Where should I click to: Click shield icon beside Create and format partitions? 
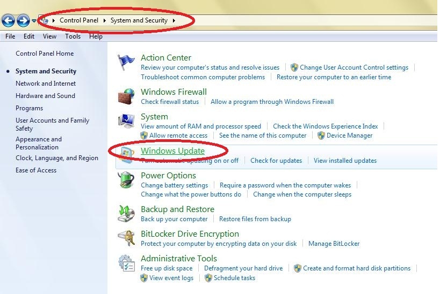click(298, 268)
